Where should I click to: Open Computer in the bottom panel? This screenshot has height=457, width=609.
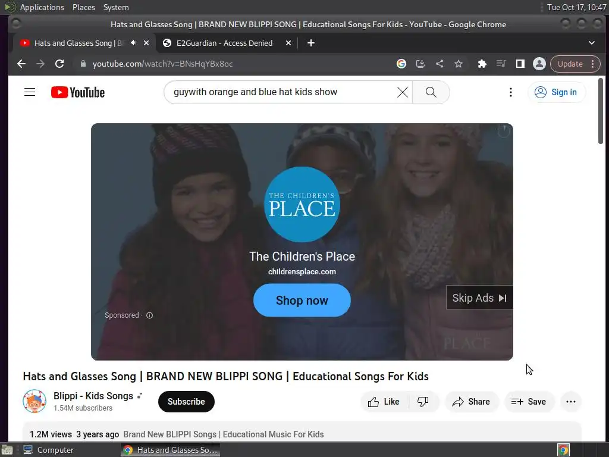pyautogui.click(x=49, y=450)
